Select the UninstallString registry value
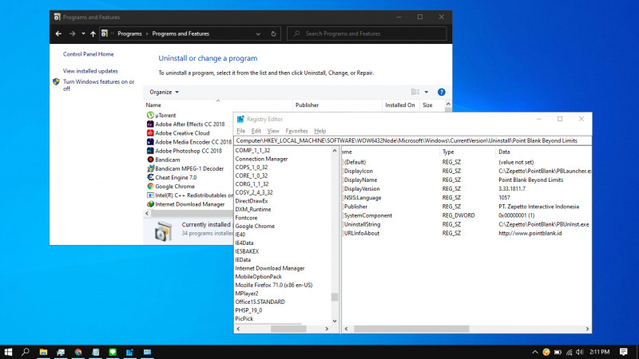The height and width of the screenshot is (359, 639). 362,224
